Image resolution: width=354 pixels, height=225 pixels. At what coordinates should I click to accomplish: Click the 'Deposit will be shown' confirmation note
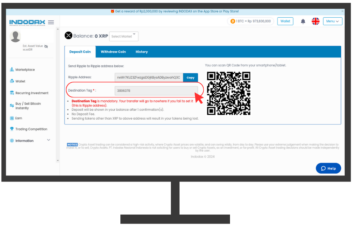tap(118, 110)
